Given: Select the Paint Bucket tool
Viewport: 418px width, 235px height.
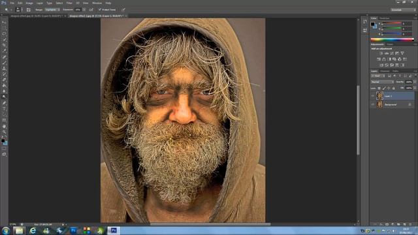Looking at the screenshot, I should coord(4,86).
